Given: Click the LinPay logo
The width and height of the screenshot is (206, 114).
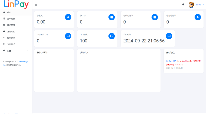Looking at the screenshot, I should click(x=16, y=4).
